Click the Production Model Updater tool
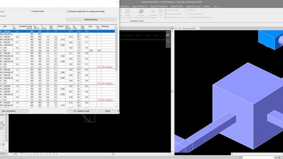Viewport: 283px width, 159px height. tap(199, 18)
